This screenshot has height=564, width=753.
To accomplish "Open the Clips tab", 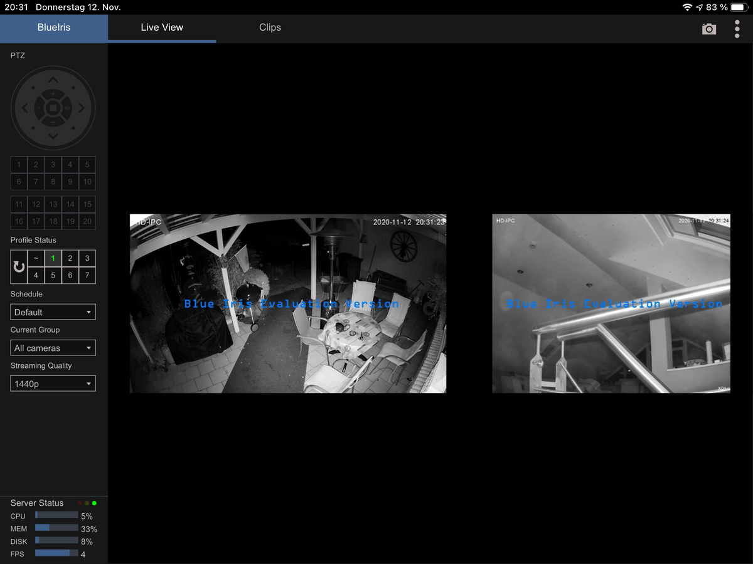I will click(270, 28).
